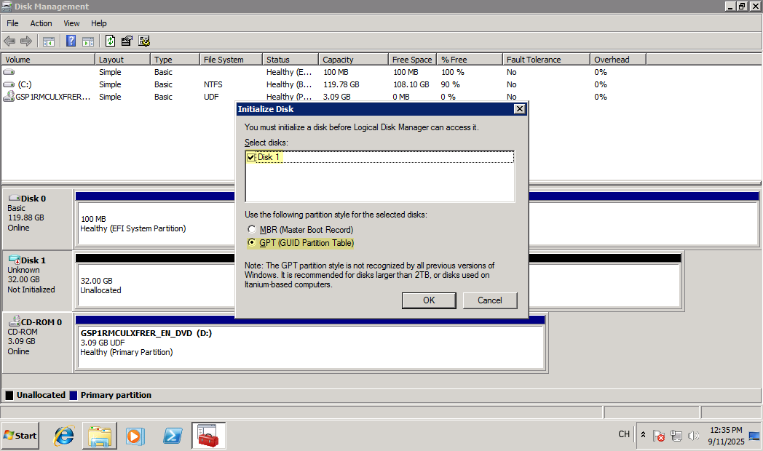
Task: Click the black Unallocated legend swatch
Action: coord(9,395)
